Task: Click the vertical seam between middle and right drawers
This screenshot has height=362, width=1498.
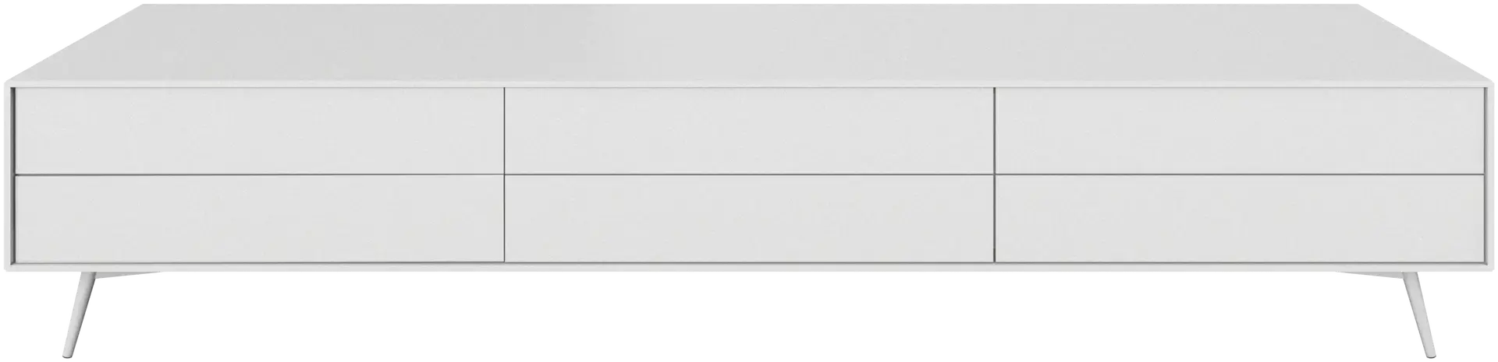Action: [995, 174]
